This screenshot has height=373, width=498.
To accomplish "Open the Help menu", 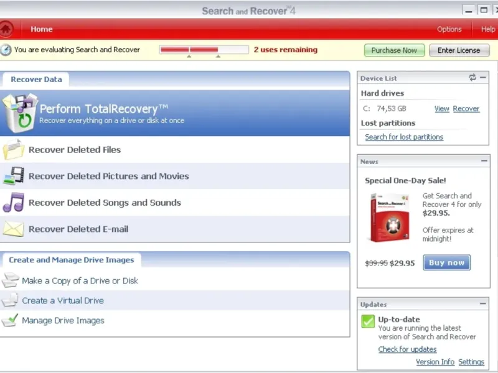I will 488,29.
